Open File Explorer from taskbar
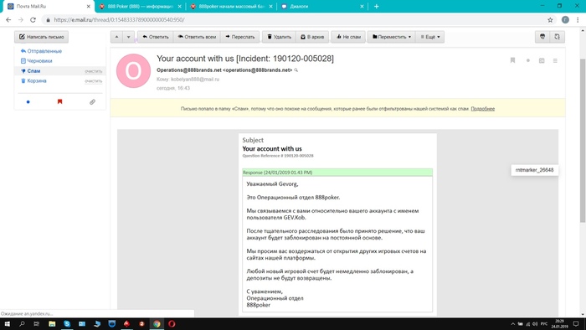This screenshot has height=330, width=586. (x=52, y=323)
